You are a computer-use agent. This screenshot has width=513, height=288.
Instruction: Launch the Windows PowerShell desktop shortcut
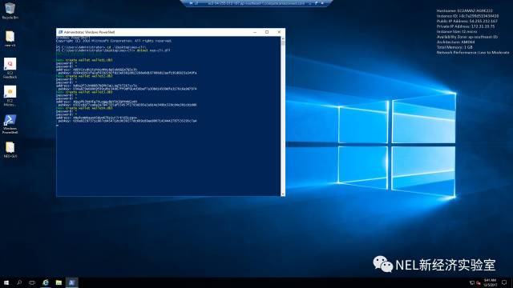point(10,124)
